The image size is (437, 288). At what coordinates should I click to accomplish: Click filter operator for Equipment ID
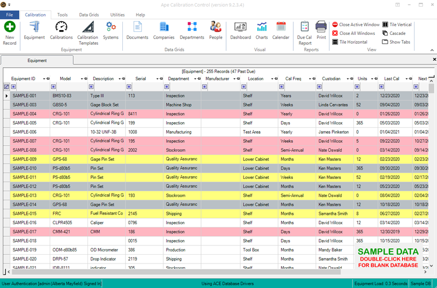pos(13,87)
